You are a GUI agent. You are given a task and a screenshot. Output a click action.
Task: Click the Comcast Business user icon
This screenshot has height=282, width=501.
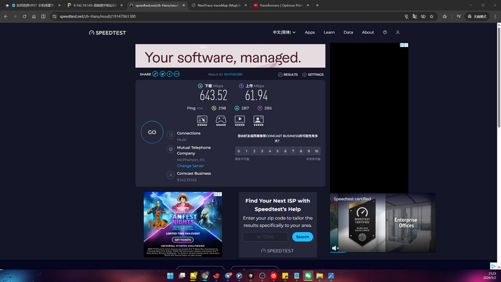tap(170, 175)
